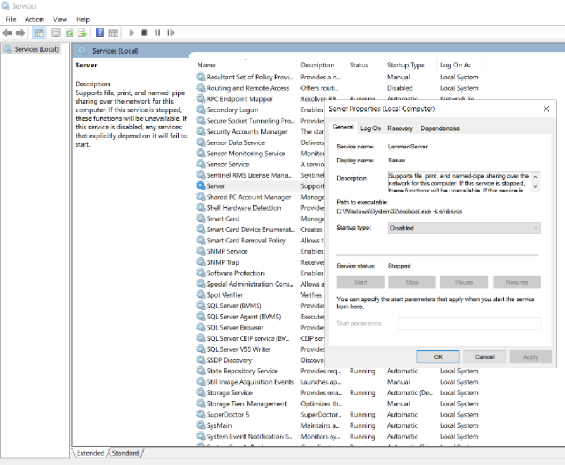Click the Pause Service toolbar icon
Image resolution: width=565 pixels, height=465 pixels.
[x=157, y=33]
